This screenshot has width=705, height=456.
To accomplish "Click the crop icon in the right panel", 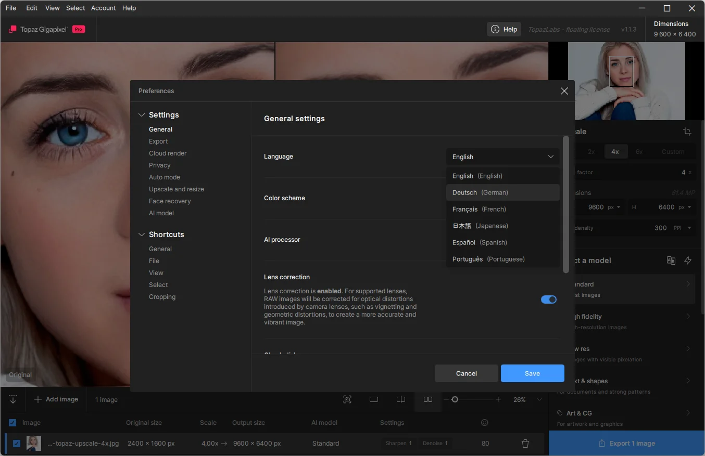I will click(x=687, y=132).
